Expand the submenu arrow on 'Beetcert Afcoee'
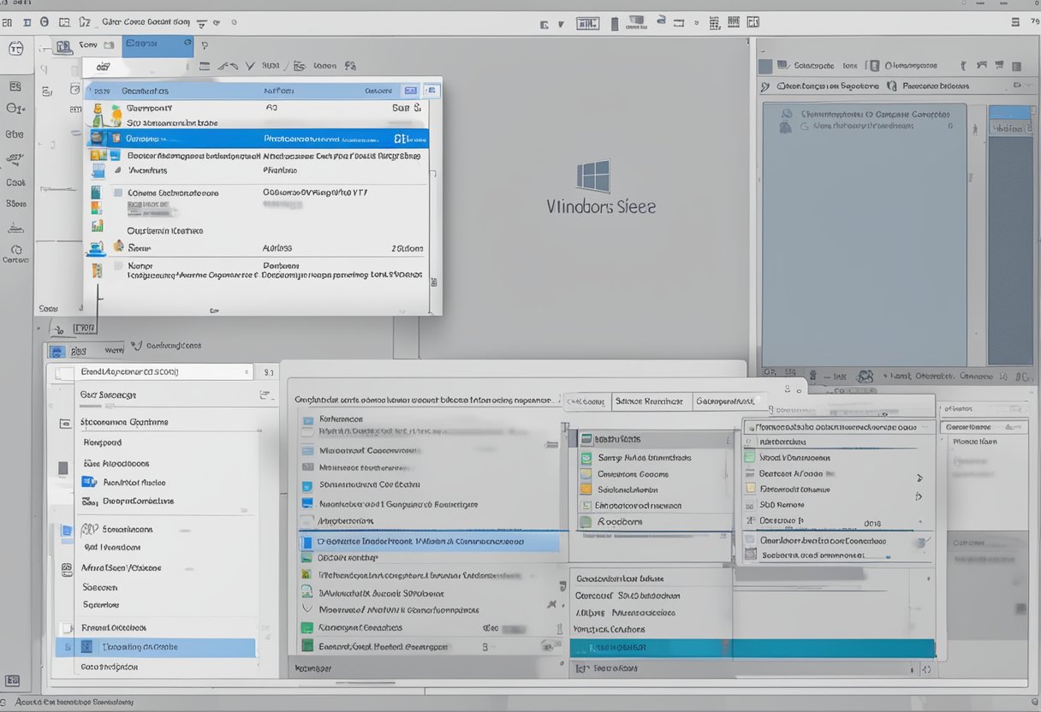This screenshot has width=1041, height=712. coord(919,478)
